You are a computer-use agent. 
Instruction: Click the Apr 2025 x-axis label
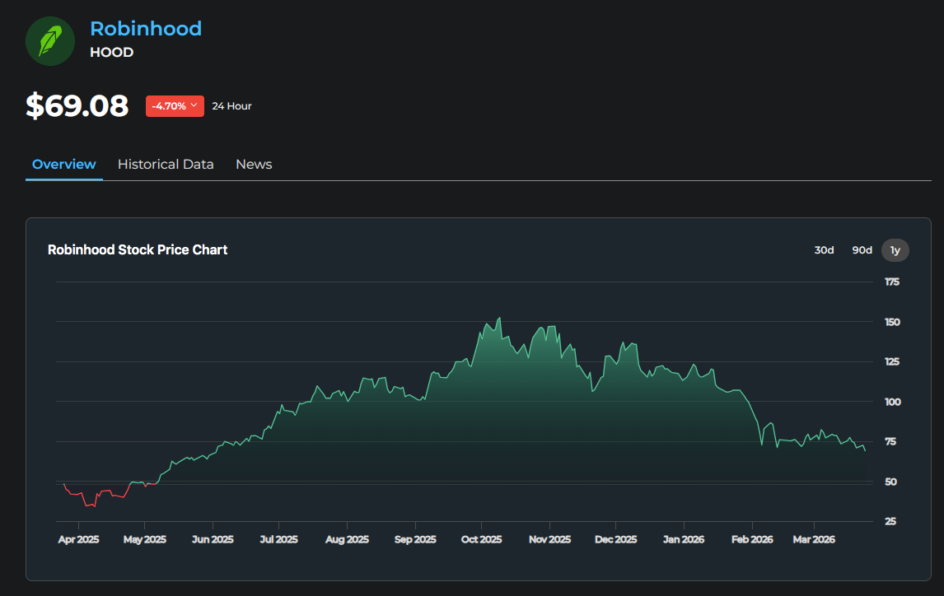point(78,540)
